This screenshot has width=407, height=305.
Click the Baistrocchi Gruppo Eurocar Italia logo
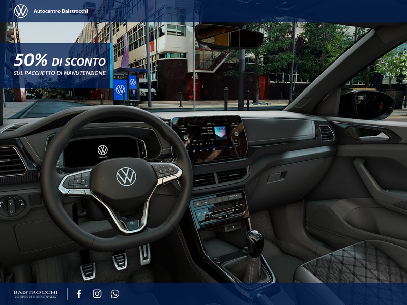pos(36,294)
